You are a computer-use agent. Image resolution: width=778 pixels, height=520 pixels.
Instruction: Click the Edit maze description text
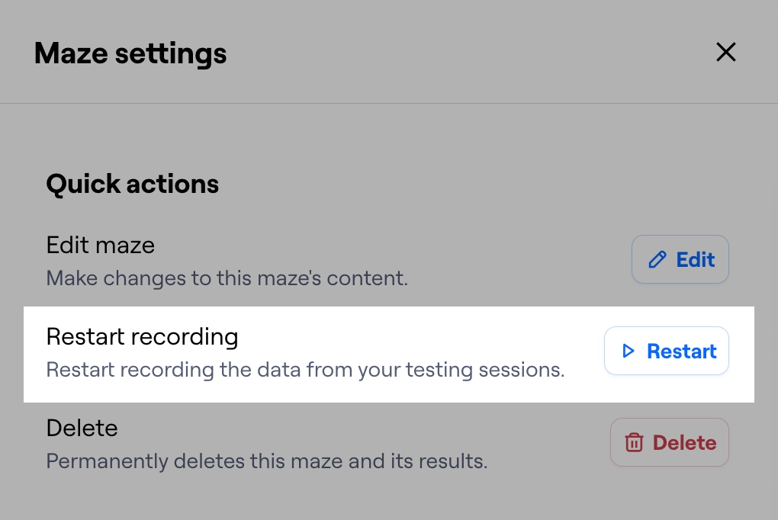[x=227, y=278]
